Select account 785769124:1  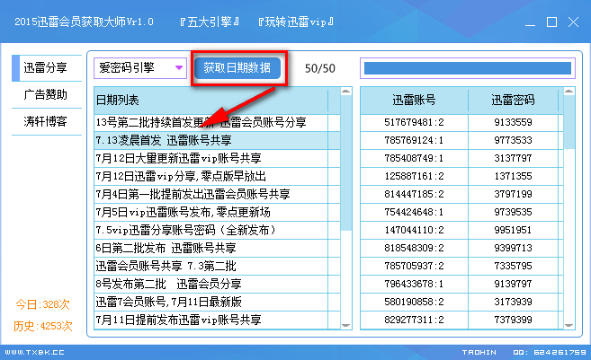coord(414,140)
